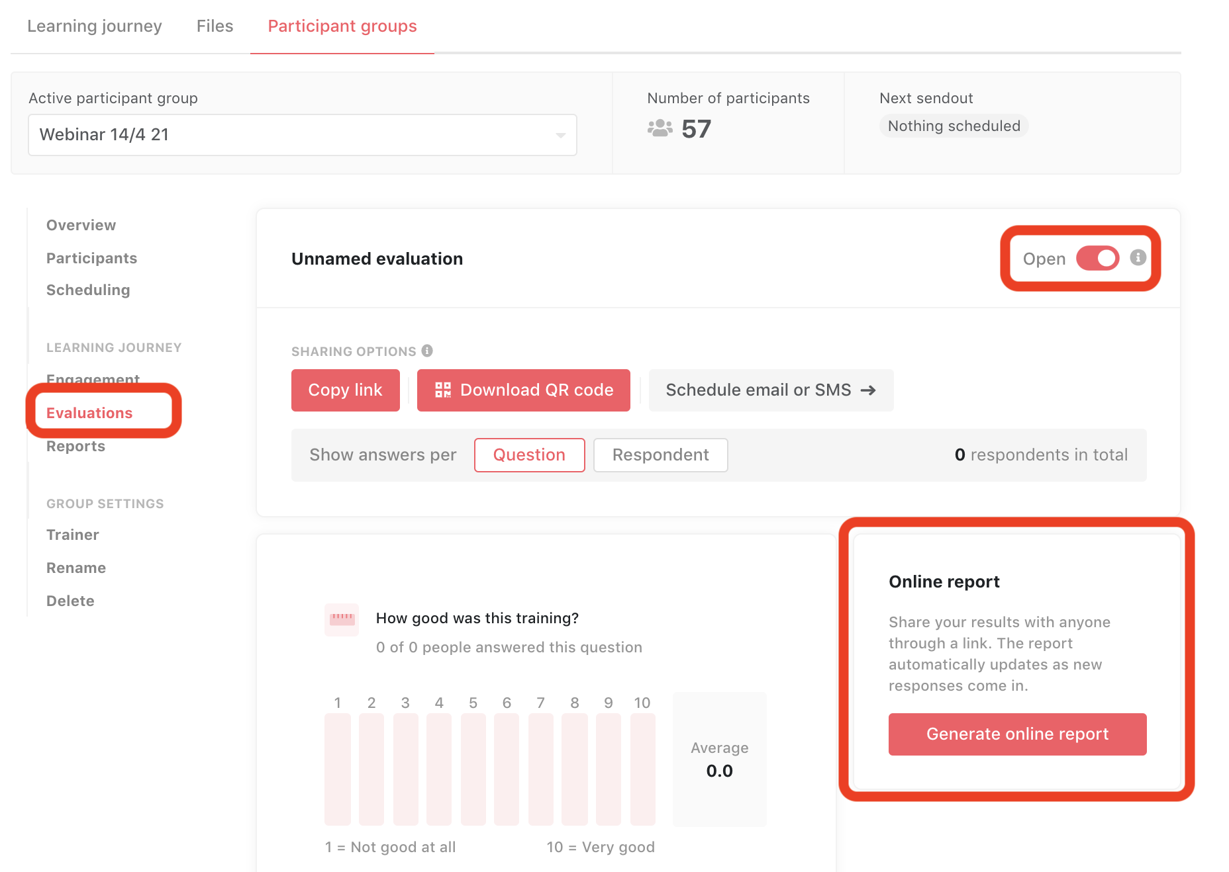The image size is (1229, 872).
Task: Click the Average 0.0 box
Action: [x=720, y=760]
